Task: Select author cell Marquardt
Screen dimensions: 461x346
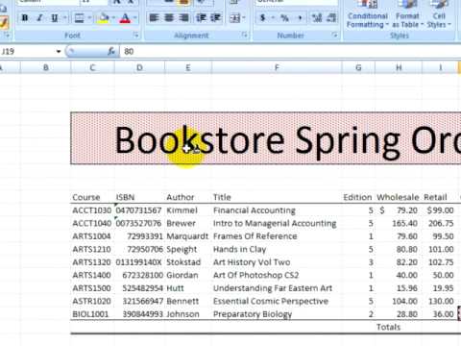Action: pyautogui.click(x=188, y=236)
